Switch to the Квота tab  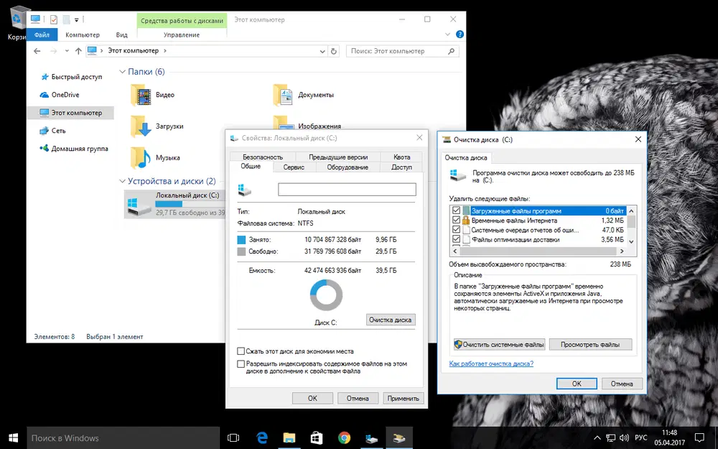coord(401,157)
